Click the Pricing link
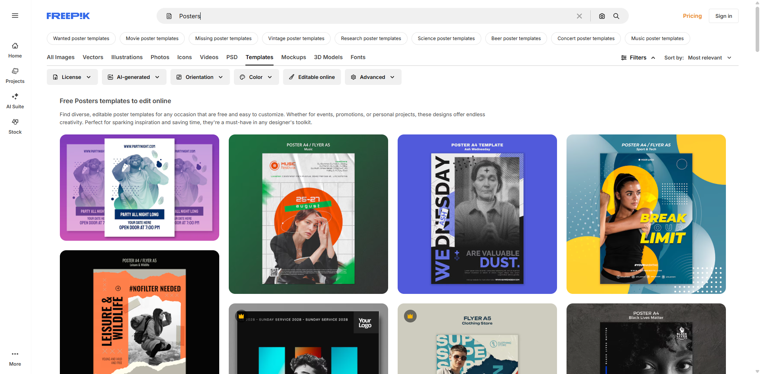The image size is (760, 374). [x=692, y=16]
